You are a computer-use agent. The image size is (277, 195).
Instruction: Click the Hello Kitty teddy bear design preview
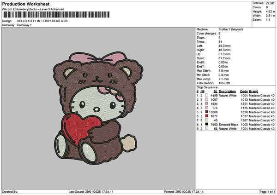[98, 108]
